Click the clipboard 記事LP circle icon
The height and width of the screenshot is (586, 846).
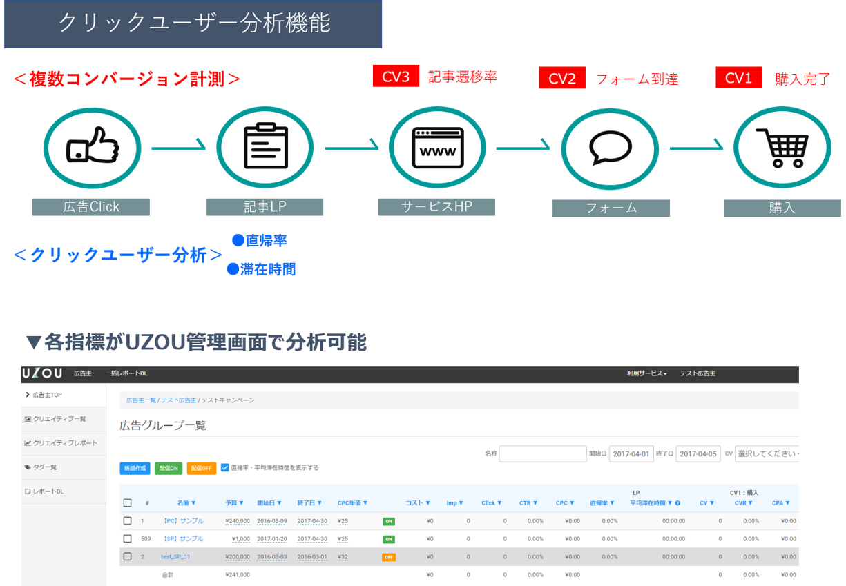[x=265, y=149]
